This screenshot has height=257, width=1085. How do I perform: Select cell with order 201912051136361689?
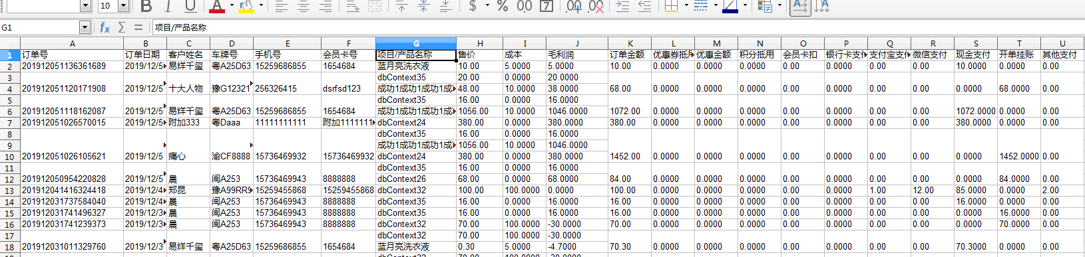pyautogui.click(x=72, y=66)
